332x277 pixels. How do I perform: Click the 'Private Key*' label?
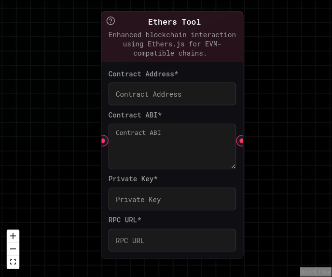pyautogui.click(x=133, y=179)
